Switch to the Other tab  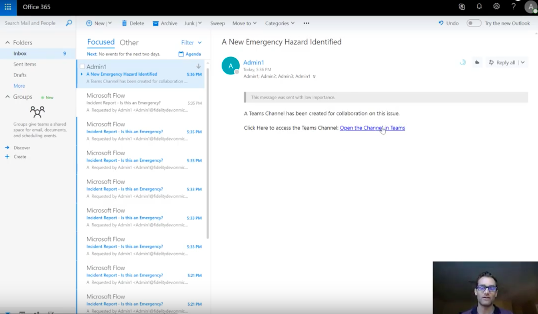tap(129, 42)
